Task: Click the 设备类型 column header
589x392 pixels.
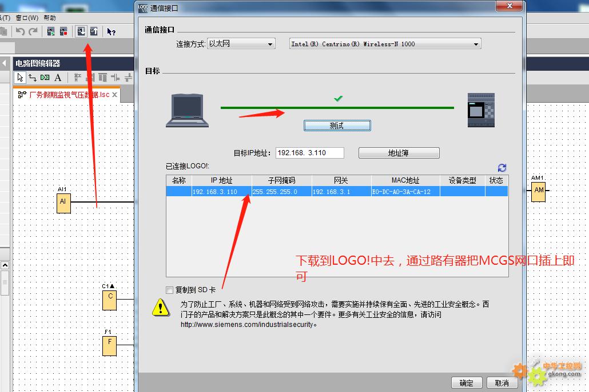Action: [463, 181]
